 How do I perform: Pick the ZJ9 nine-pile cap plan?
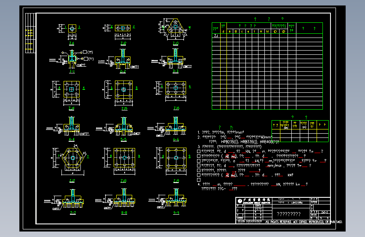176,158
